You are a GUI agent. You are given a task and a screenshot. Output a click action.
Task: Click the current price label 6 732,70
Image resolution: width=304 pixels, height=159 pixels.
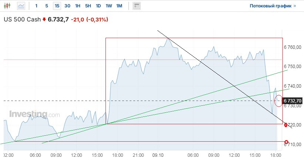coord(293,101)
